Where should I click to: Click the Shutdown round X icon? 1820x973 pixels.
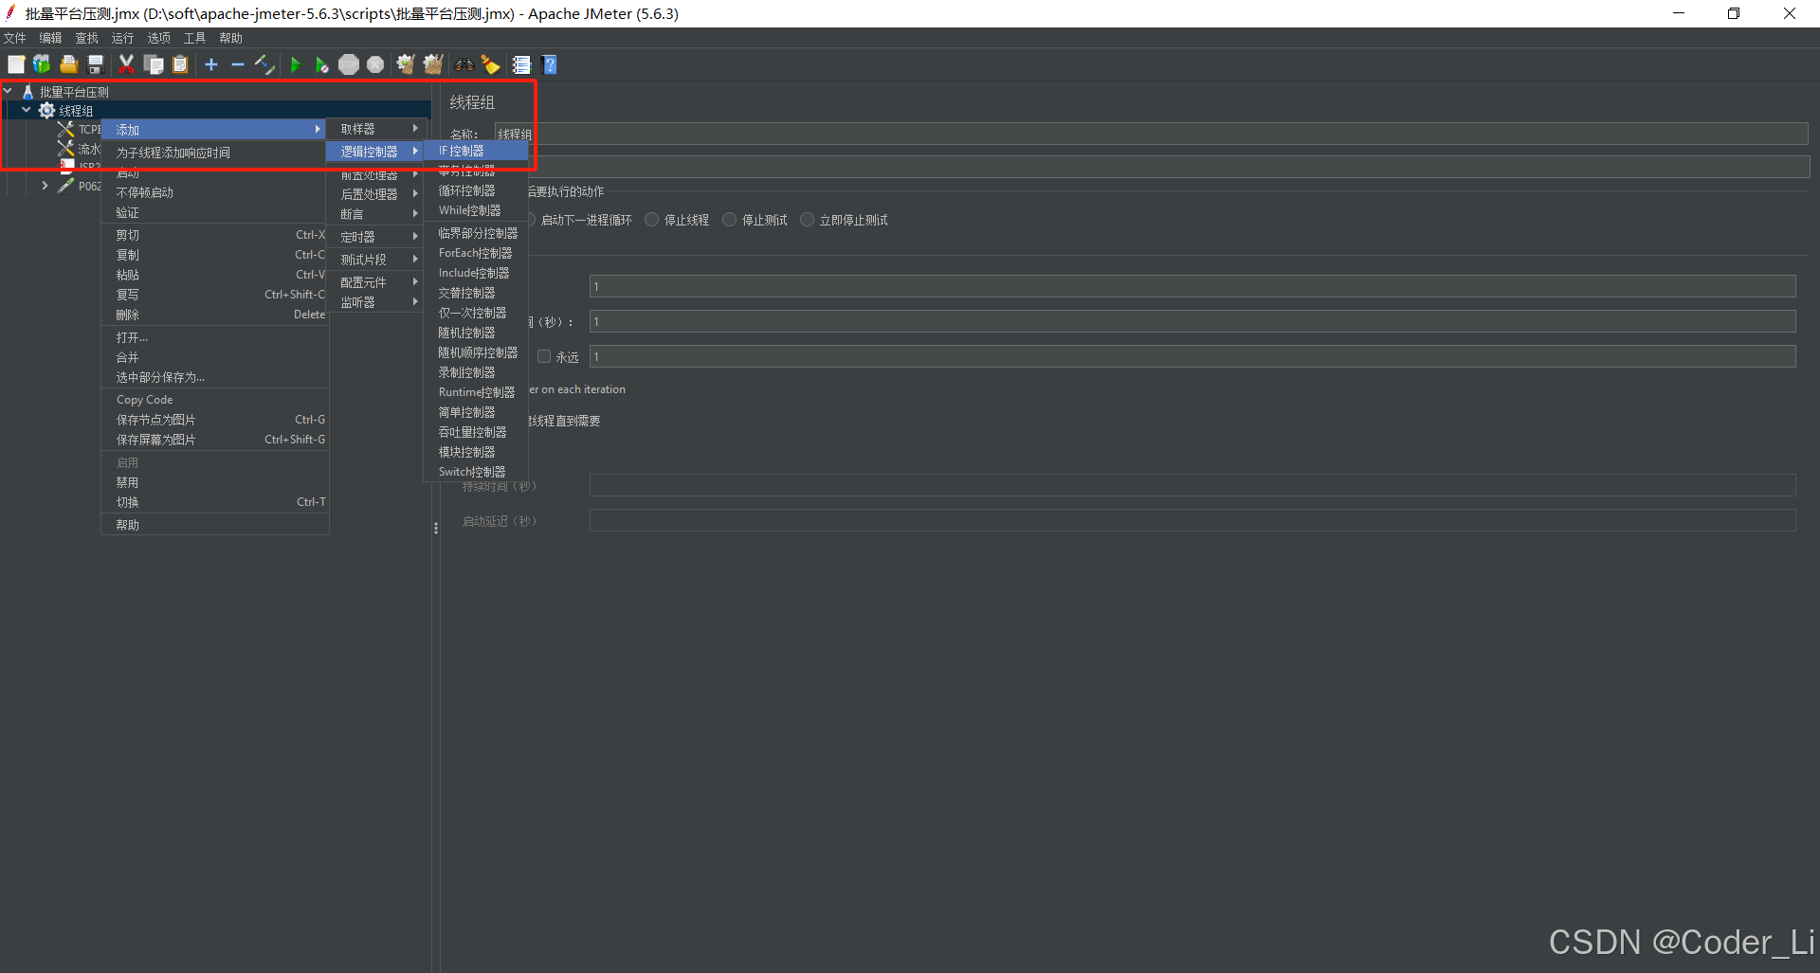(x=375, y=64)
